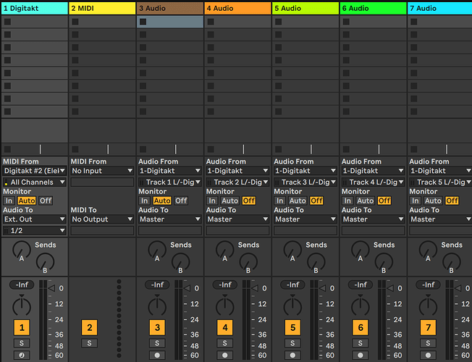This screenshot has height=362, width=472.
Task: Select the 2 MIDI track header
Action: point(102,9)
